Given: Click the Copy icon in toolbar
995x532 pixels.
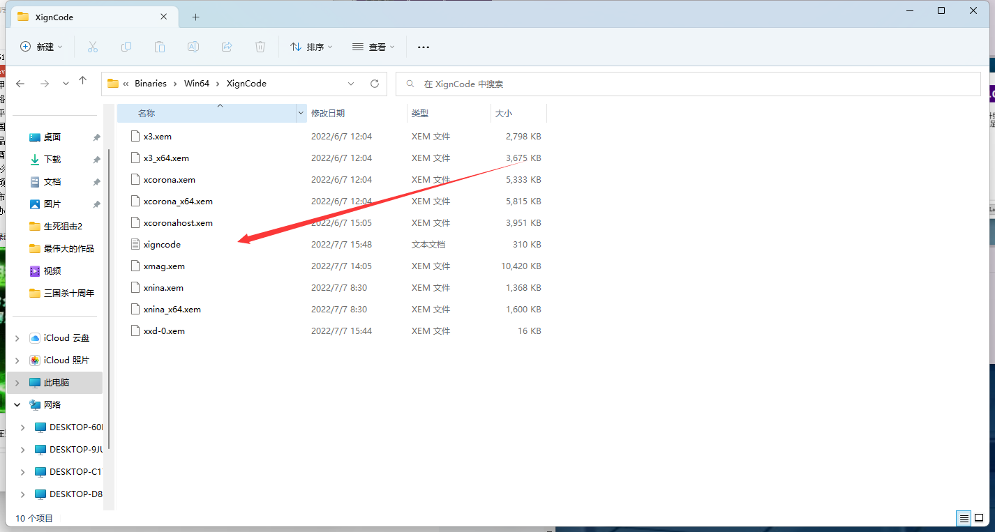Looking at the screenshot, I should 126,47.
